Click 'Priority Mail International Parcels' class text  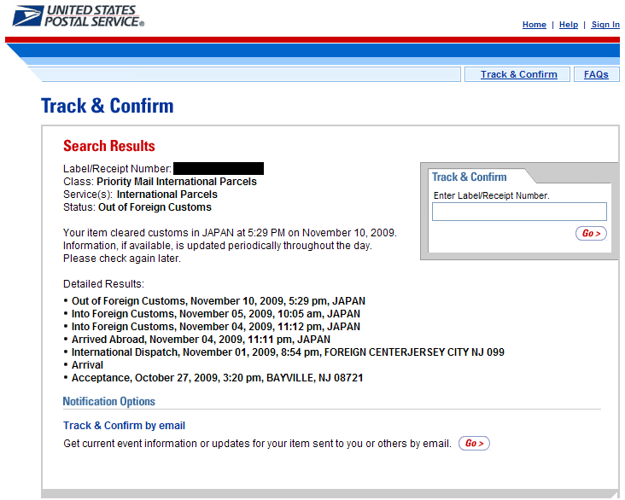[x=177, y=182]
